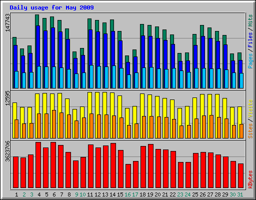Click green day 24 label
This screenshot has width=256, height=200.
tap(187, 194)
